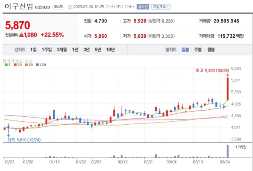Select the 10년 line chart period
Screen dimensions: 253x171
[110, 50]
